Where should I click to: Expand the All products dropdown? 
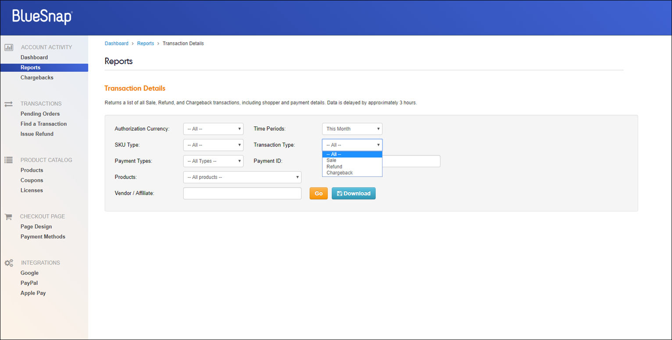pos(242,177)
